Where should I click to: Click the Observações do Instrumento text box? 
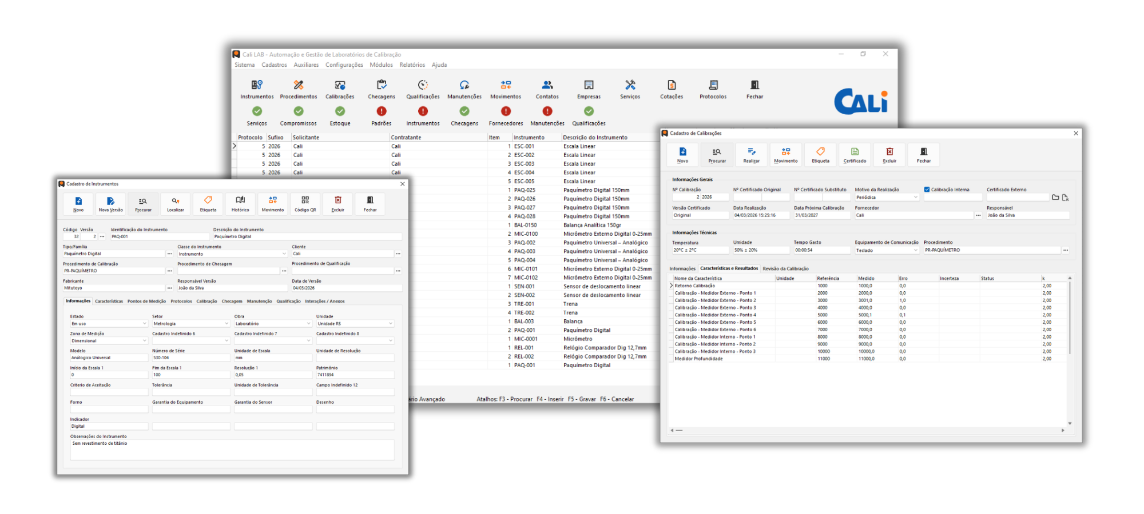click(232, 449)
